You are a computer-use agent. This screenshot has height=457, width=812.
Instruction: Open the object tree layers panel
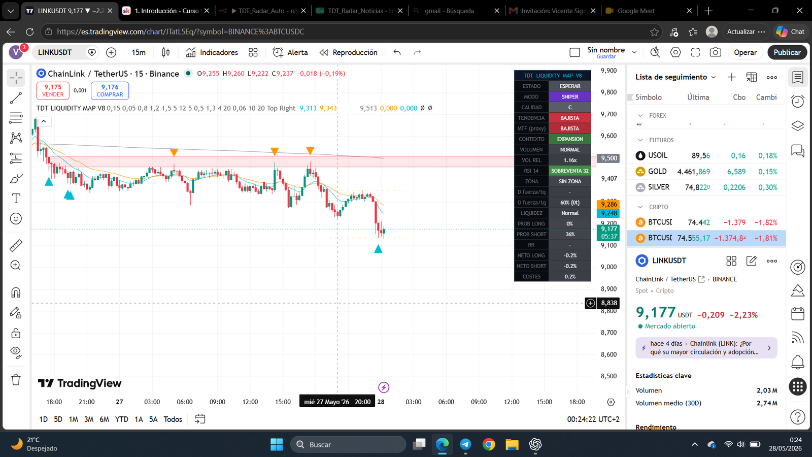click(x=798, y=125)
